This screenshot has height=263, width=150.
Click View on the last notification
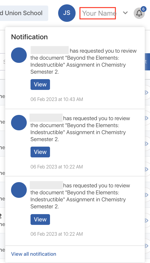(40, 219)
